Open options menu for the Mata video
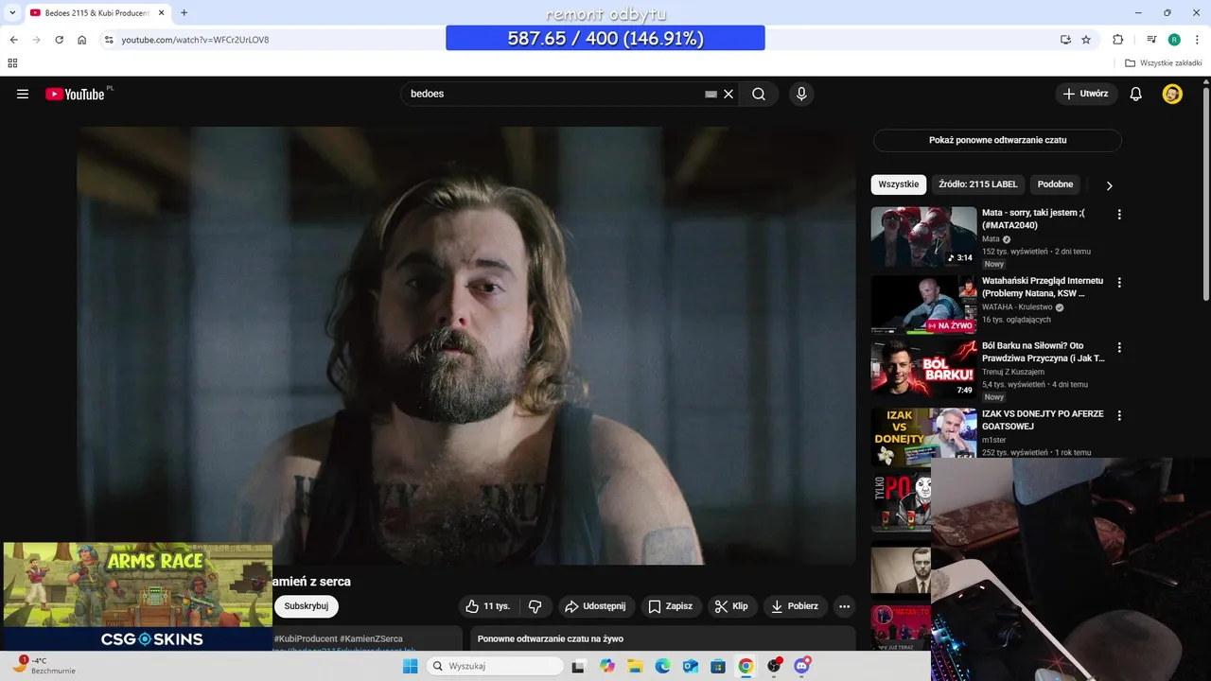Image resolution: width=1211 pixels, height=681 pixels. 1119,215
